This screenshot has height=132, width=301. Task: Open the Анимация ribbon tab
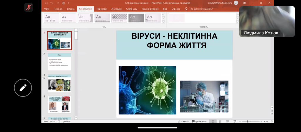click(116, 9)
